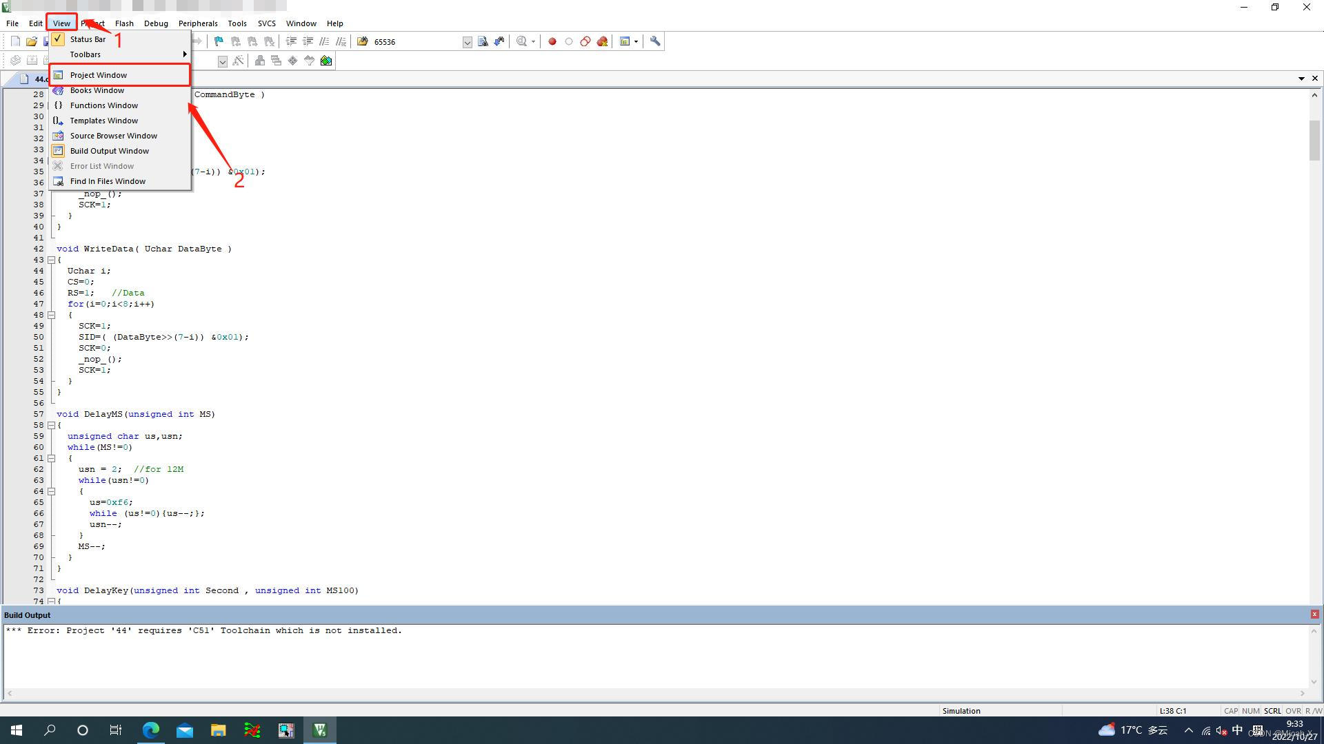Screen dimensions: 1324x744
Task: Click the Configuration wrench icon
Action: coord(655,41)
